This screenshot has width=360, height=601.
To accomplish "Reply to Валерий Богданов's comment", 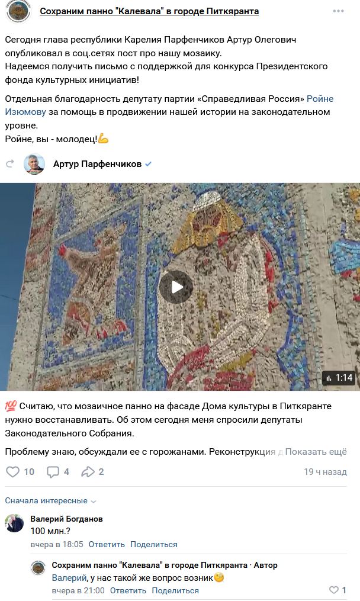I will tap(107, 544).
